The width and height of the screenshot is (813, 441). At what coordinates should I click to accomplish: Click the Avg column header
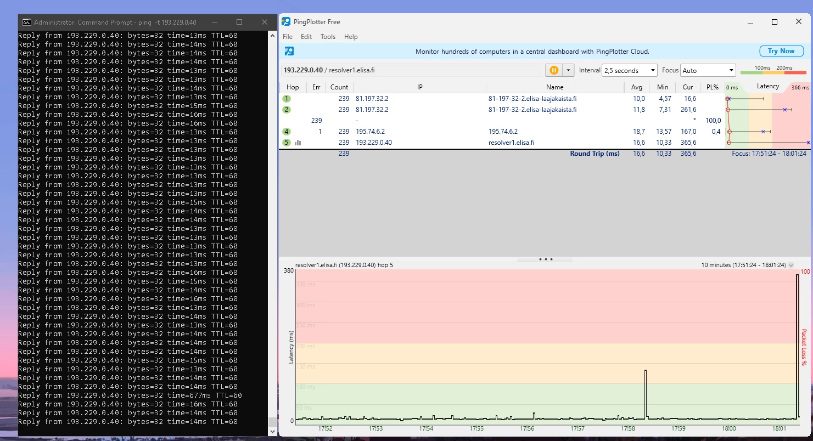636,87
